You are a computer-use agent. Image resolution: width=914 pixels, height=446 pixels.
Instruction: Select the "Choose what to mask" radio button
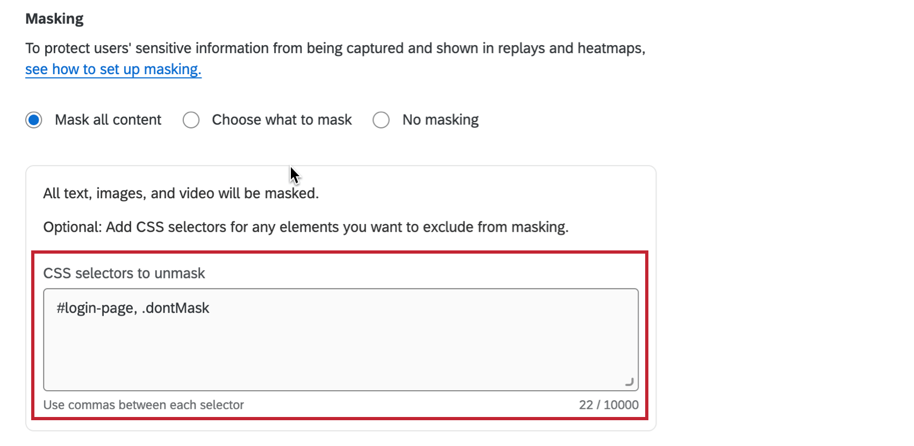[191, 120]
